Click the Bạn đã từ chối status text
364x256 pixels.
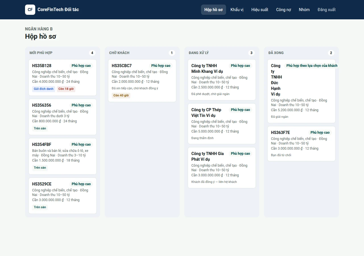281,155
